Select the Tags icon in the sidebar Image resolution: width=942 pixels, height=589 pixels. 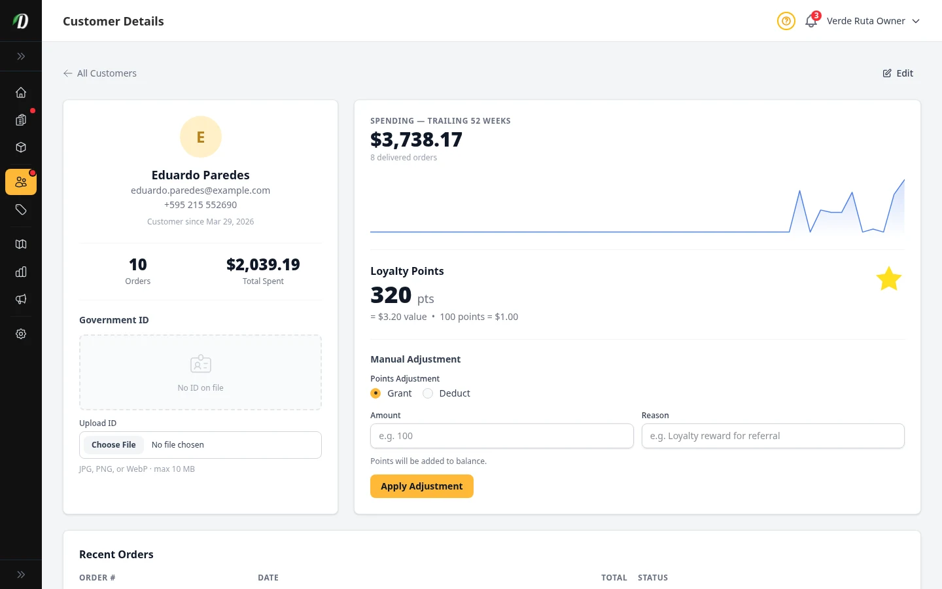click(21, 210)
